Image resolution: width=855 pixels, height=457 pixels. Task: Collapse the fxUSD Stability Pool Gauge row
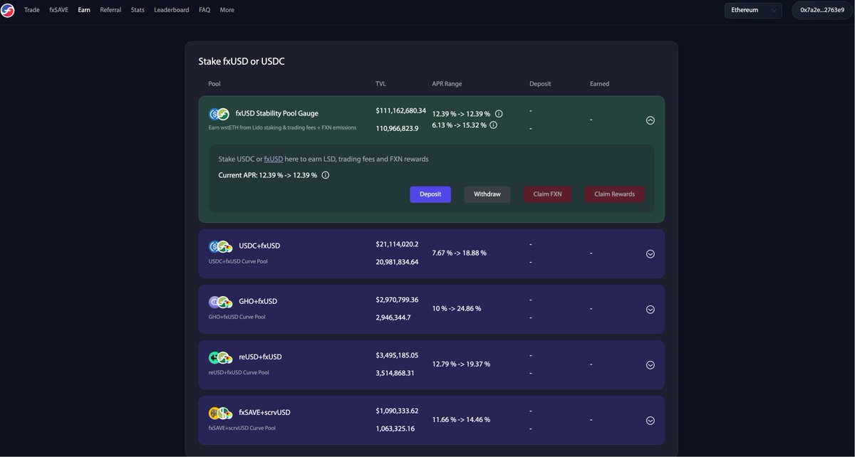point(650,120)
